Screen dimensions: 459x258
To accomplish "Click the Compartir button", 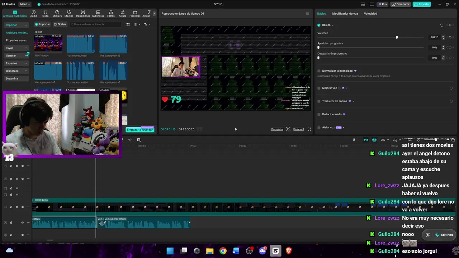I will click(401, 4).
